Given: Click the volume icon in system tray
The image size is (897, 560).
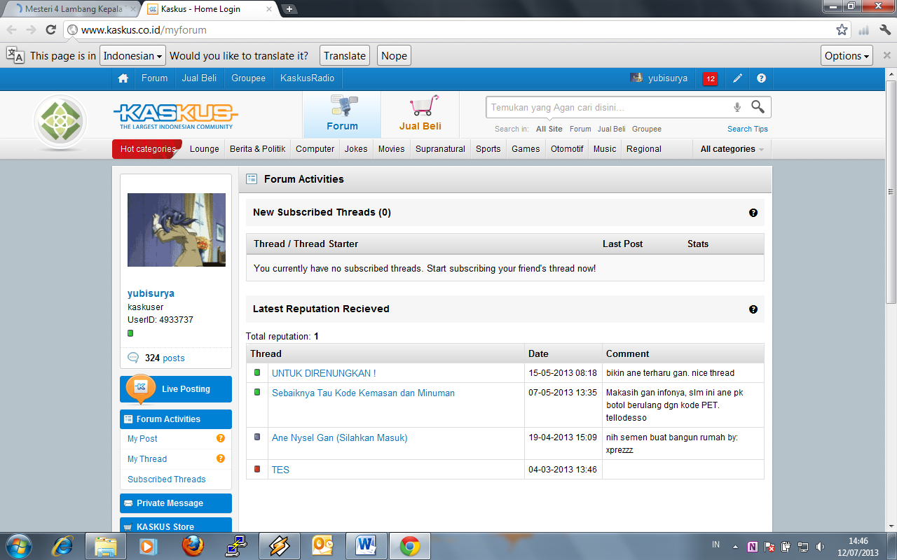Looking at the screenshot, I should (x=821, y=547).
